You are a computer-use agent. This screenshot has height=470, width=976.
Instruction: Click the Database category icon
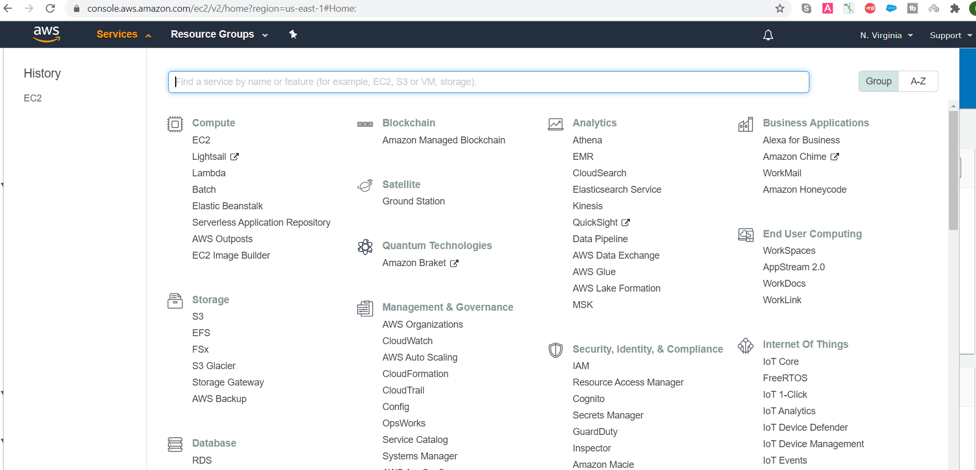175,444
